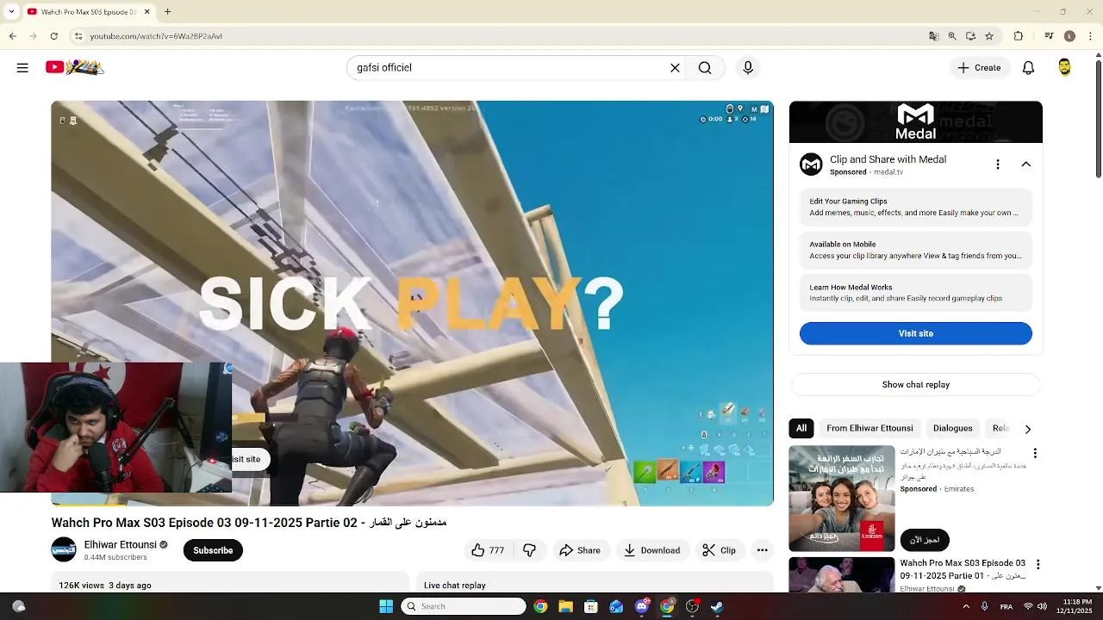Open options for the Partie 01 video

click(1038, 565)
